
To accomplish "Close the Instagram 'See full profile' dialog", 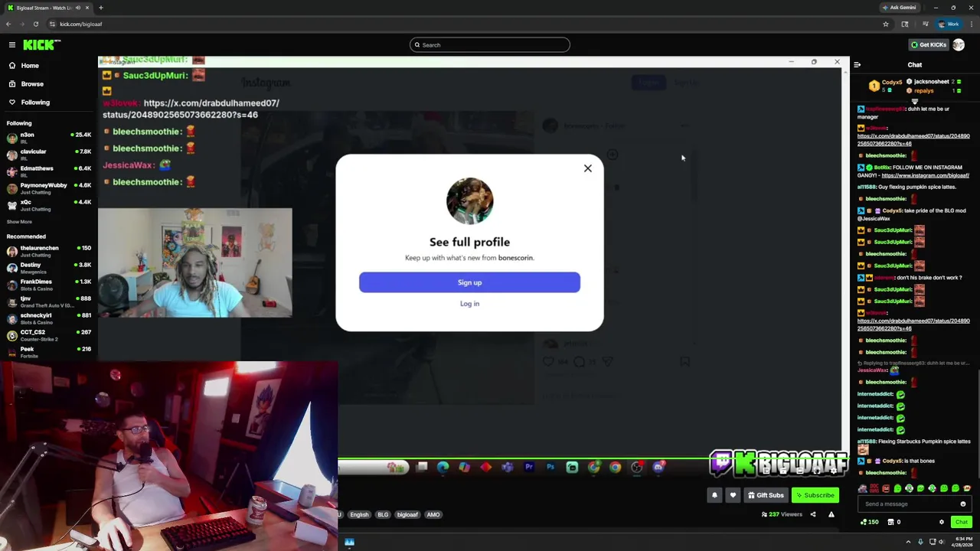I will [588, 168].
